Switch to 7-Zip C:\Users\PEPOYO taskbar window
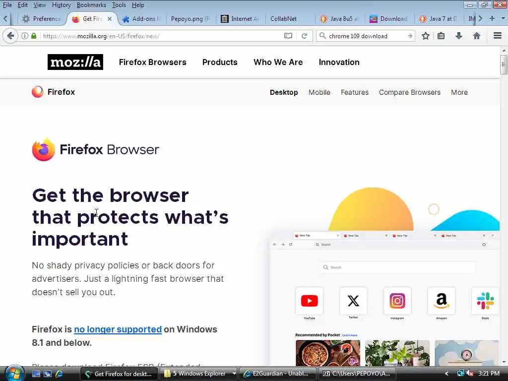 click(358, 374)
